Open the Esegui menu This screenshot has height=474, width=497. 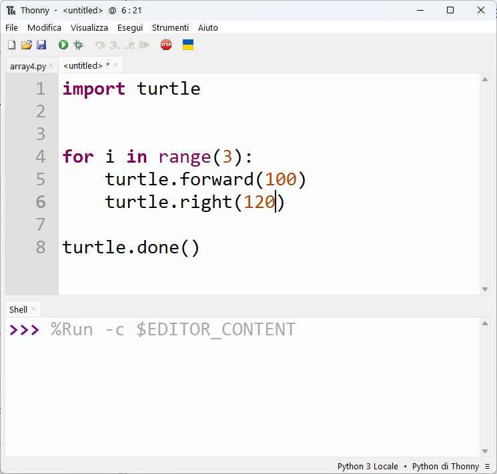point(130,27)
